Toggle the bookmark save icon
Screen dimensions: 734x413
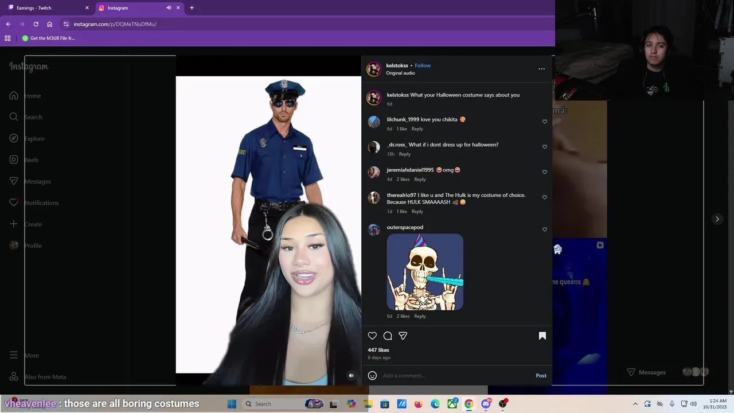click(x=542, y=336)
